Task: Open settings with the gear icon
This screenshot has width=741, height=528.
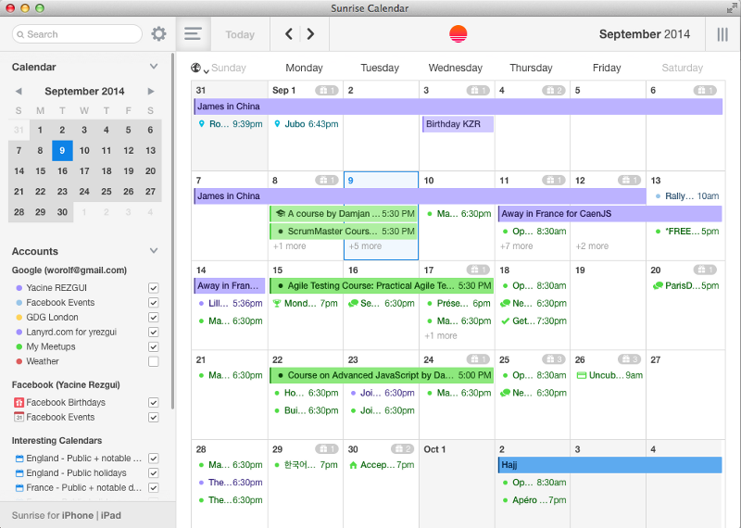Action: click(158, 34)
